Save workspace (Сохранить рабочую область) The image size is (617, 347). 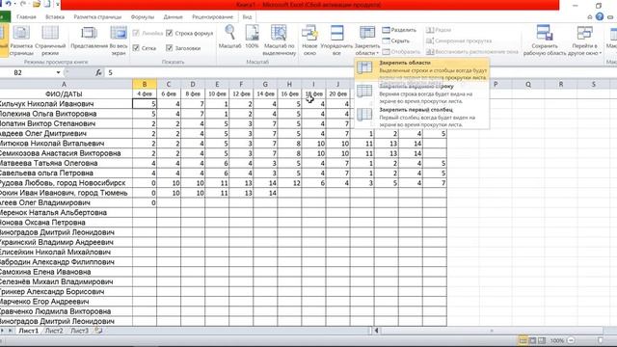545,40
